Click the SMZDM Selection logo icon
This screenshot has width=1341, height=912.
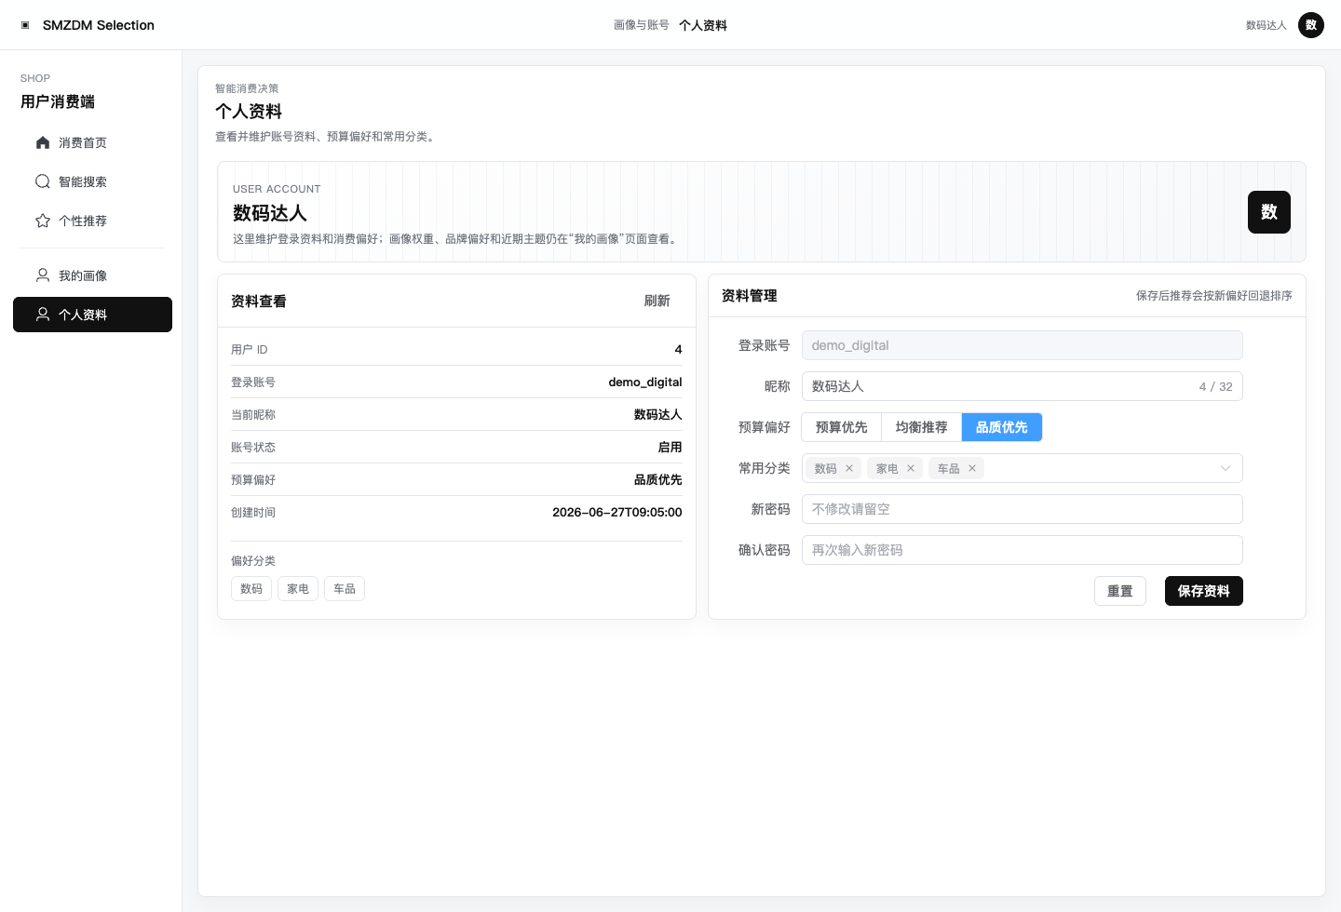[25, 25]
